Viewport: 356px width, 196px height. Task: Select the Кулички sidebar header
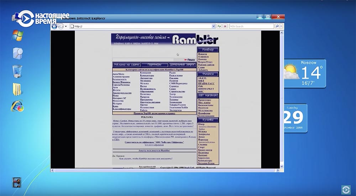(x=208, y=120)
